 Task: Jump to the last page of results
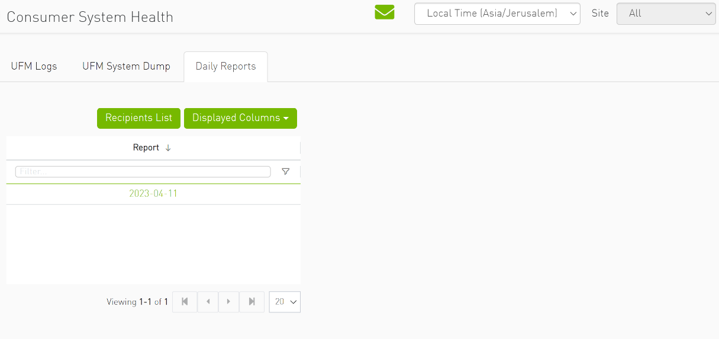pos(252,302)
